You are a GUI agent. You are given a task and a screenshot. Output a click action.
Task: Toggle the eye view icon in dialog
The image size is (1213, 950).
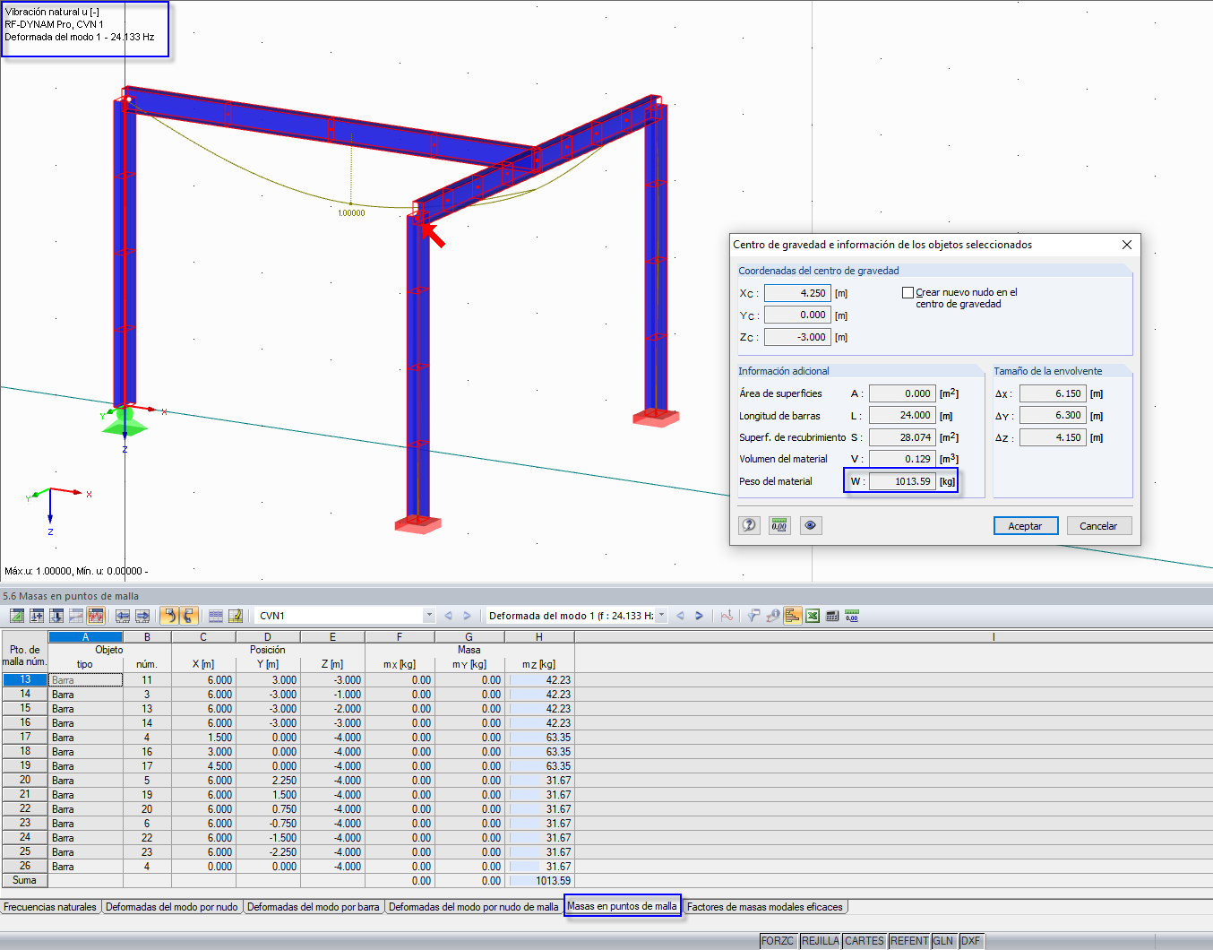point(811,526)
